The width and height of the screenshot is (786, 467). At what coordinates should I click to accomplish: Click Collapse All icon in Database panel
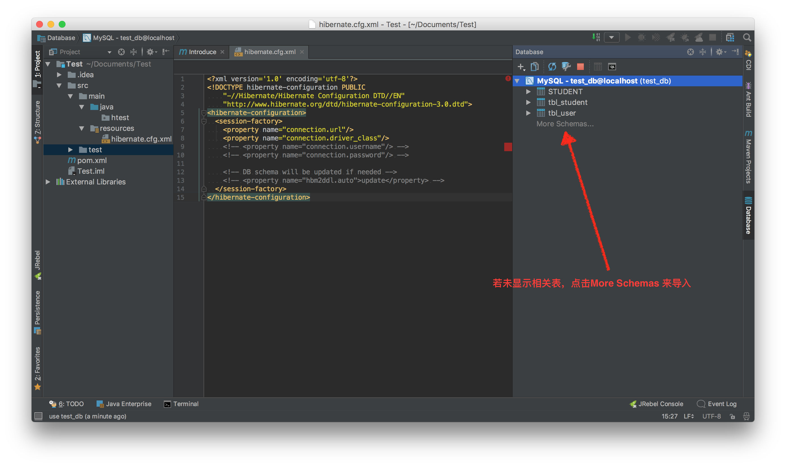pos(702,52)
